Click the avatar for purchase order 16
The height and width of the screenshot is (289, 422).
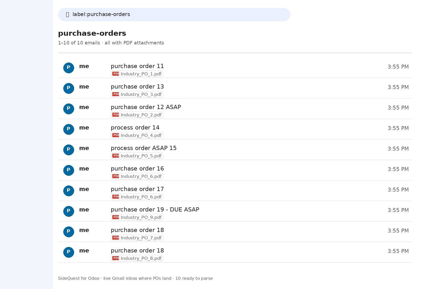click(x=69, y=170)
